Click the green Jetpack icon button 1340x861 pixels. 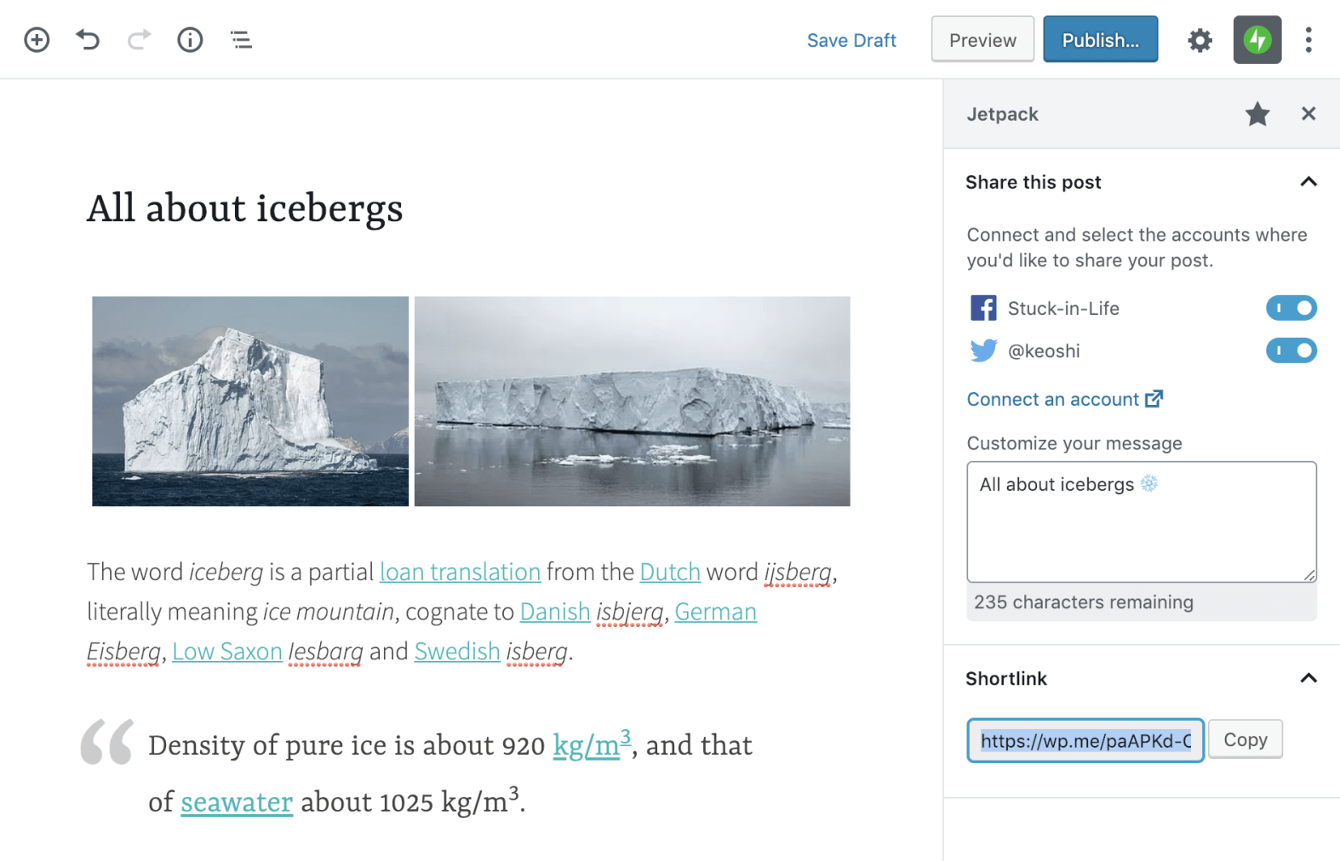pos(1257,40)
